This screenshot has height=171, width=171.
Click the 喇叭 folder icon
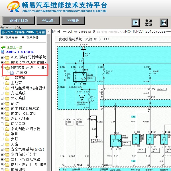[7, 134]
